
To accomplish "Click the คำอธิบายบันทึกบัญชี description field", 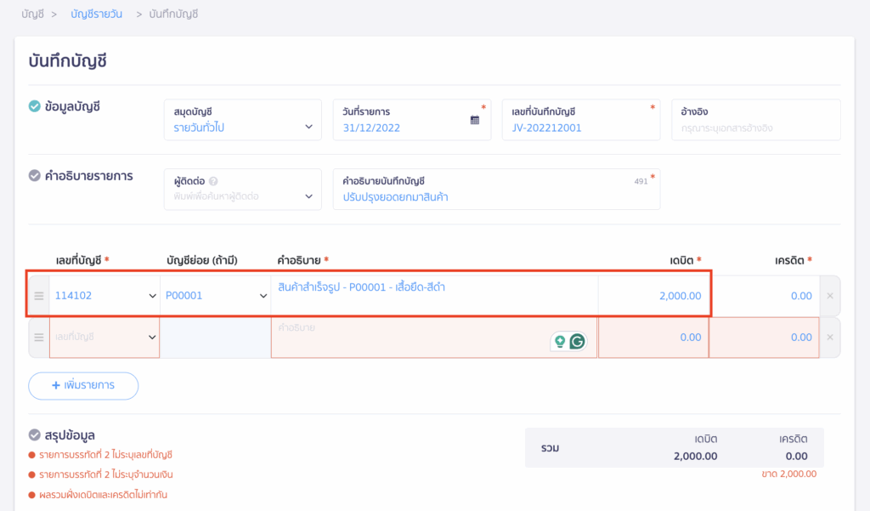I will (x=495, y=196).
